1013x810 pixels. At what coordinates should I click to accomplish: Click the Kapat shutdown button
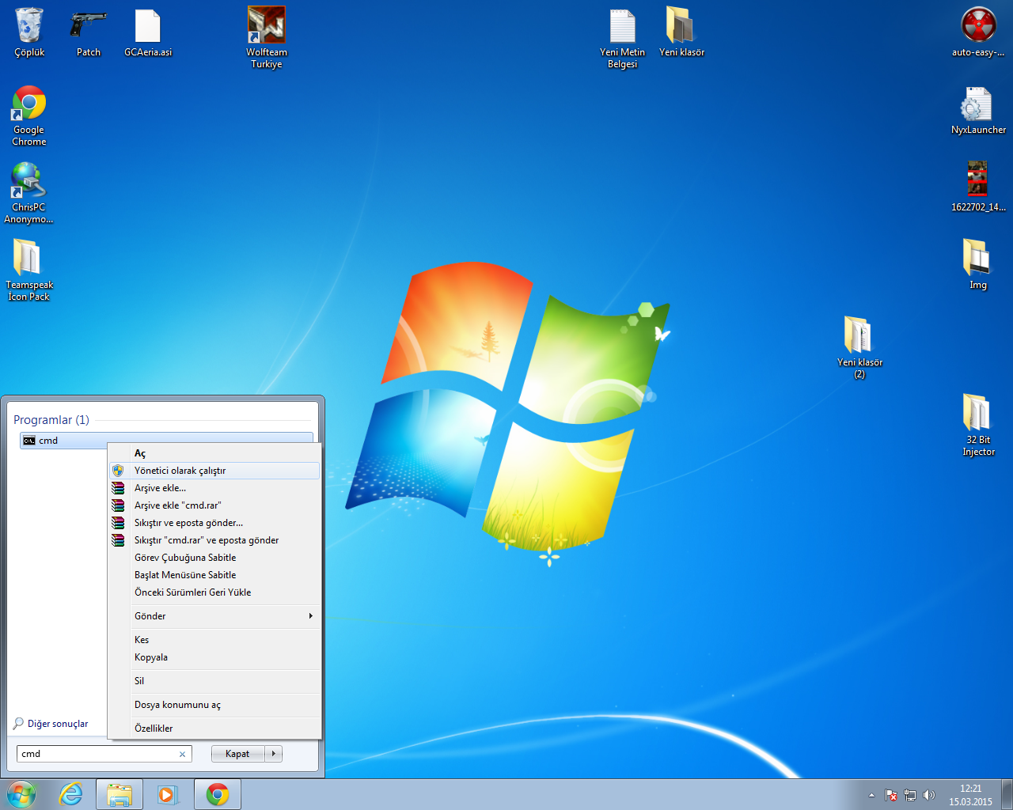point(237,754)
